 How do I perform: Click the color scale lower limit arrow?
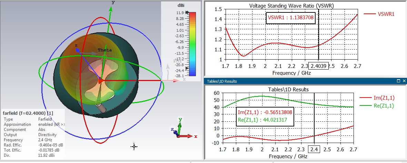187,69
